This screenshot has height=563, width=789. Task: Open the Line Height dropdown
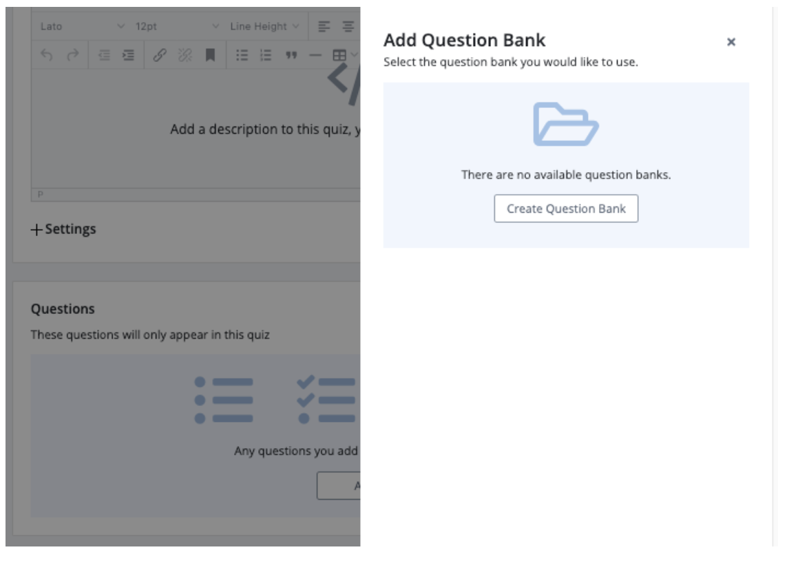pos(264,26)
